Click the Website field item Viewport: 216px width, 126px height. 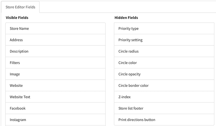(56, 85)
